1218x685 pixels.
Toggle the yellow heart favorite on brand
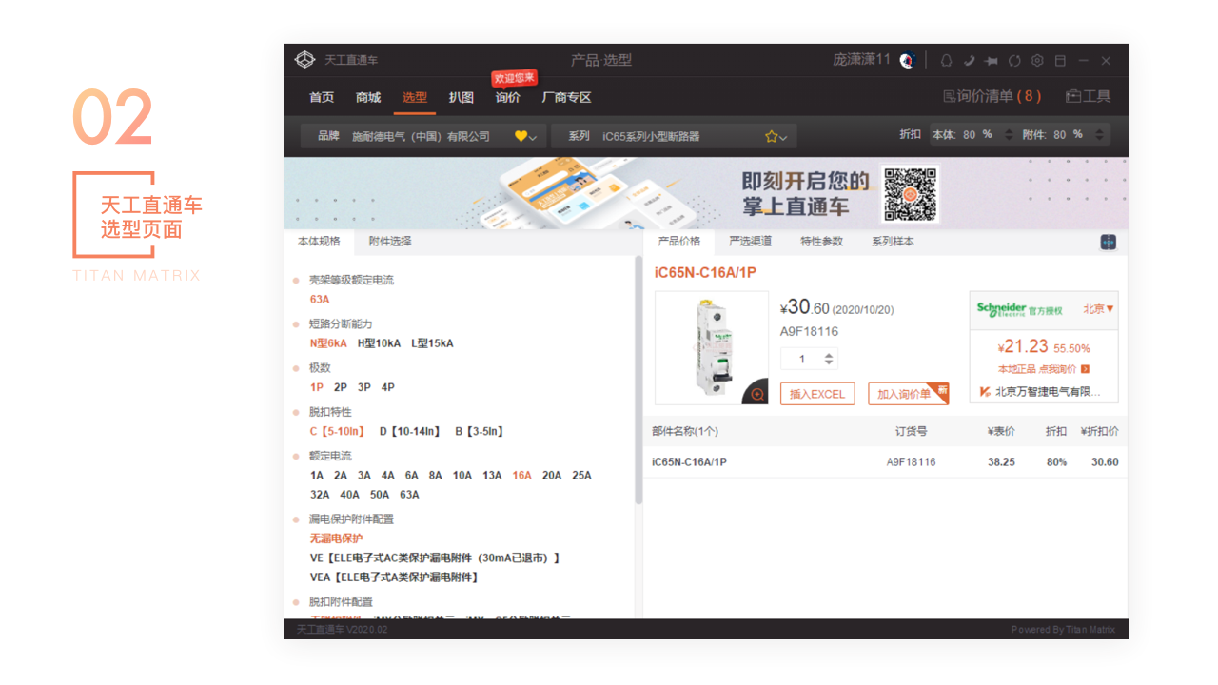click(521, 136)
